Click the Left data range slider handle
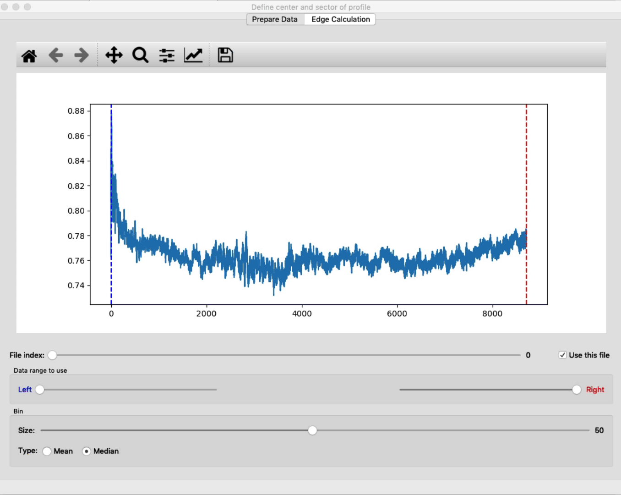 point(40,390)
